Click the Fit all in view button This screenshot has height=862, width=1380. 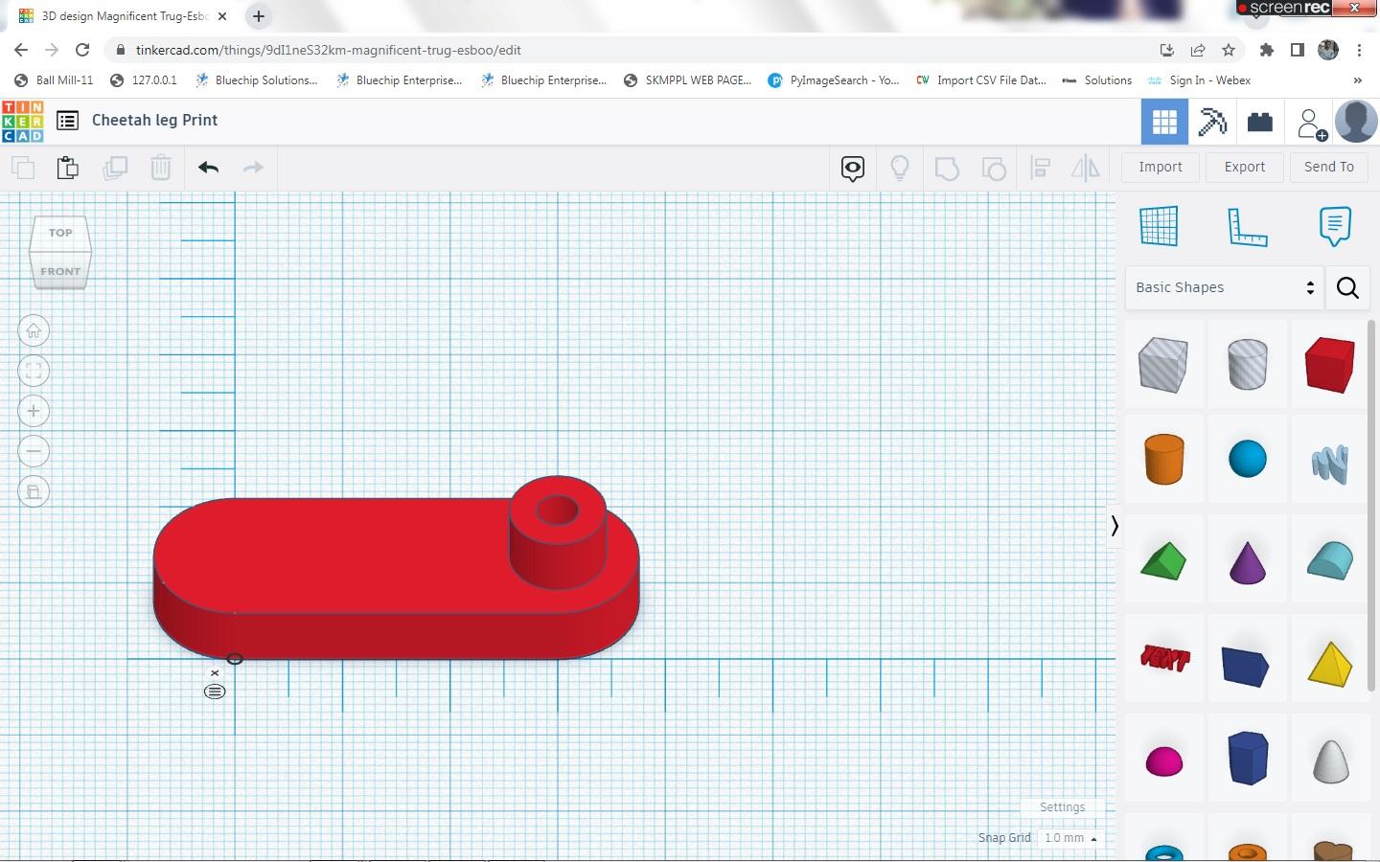pyautogui.click(x=34, y=372)
